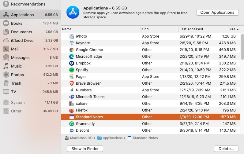
Task: Click the Spotify app icon
Action: (72, 70)
